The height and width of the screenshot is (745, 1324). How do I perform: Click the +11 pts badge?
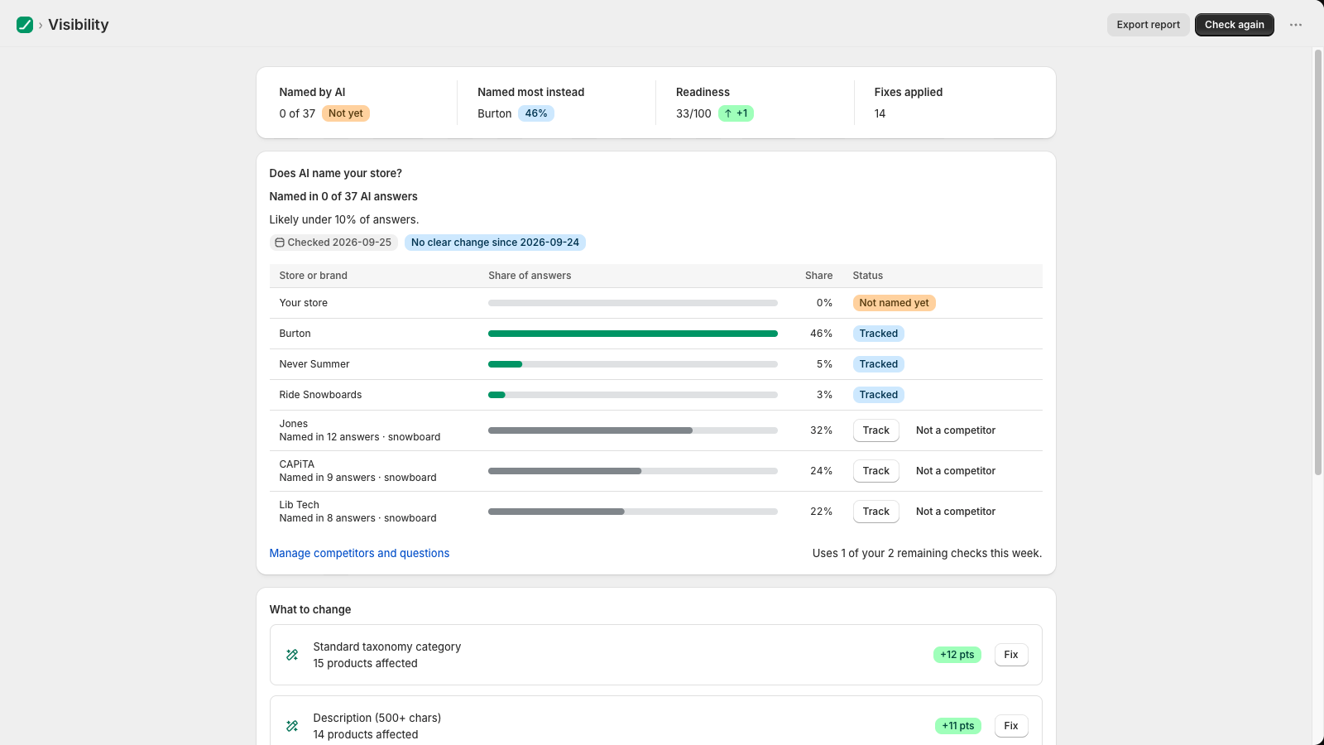point(958,726)
